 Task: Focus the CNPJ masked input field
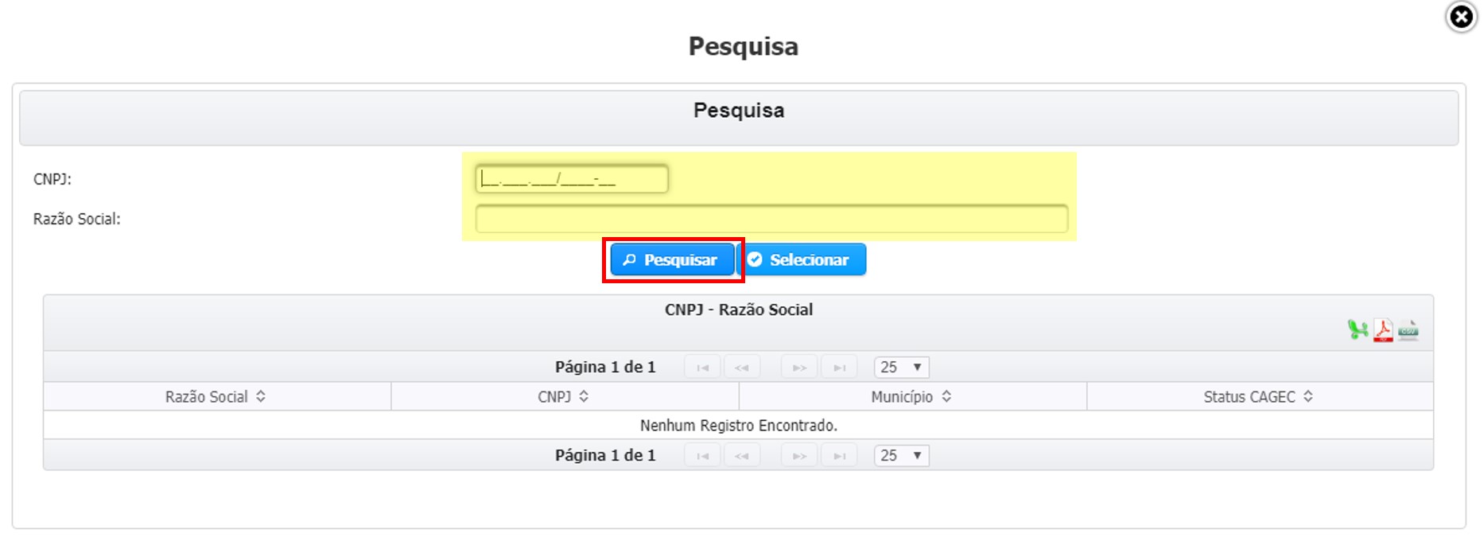(571, 179)
